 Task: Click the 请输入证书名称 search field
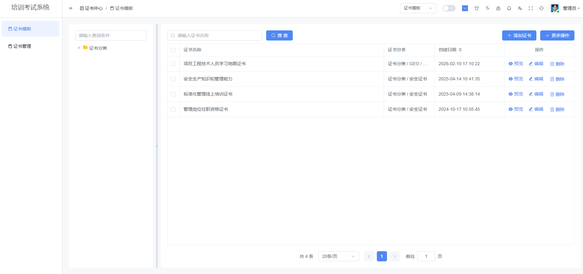[215, 35]
